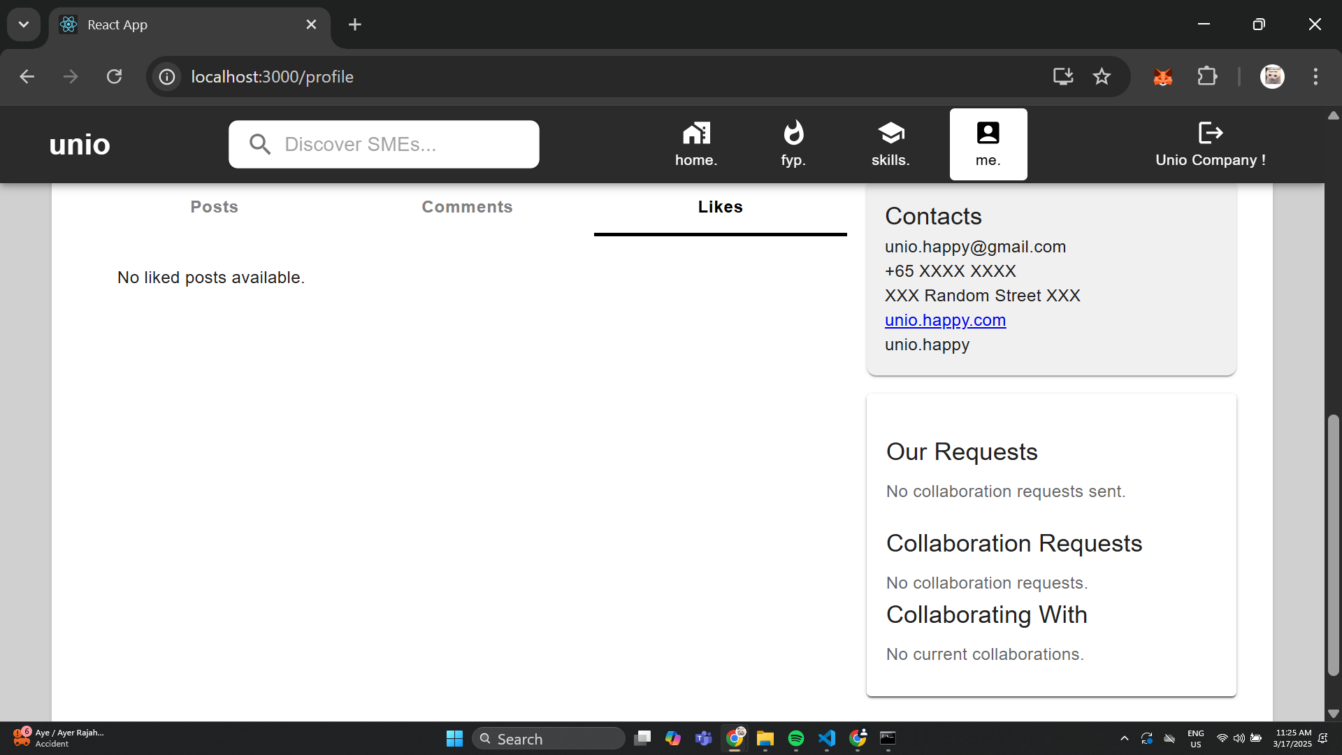Show hidden system tray icons chevron
This screenshot has height=755, width=1342.
click(1124, 738)
